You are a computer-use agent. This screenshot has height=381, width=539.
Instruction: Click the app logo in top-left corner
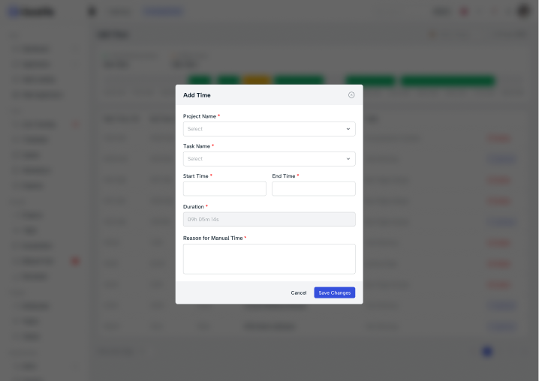[x=31, y=12]
